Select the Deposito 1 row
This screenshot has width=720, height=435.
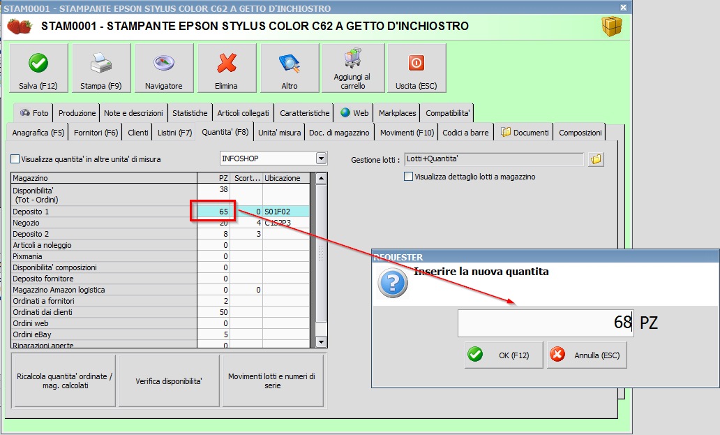tap(160, 212)
